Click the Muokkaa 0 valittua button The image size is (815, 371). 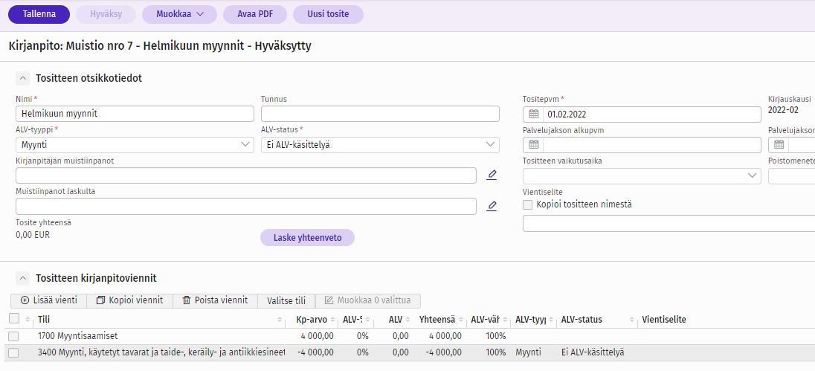[368, 300]
